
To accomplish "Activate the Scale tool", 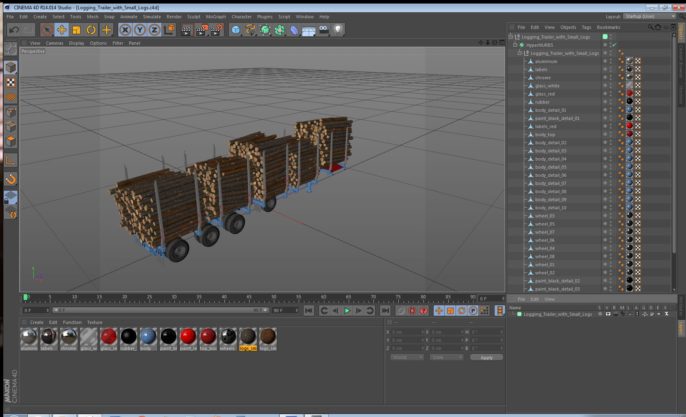I will coord(76,30).
